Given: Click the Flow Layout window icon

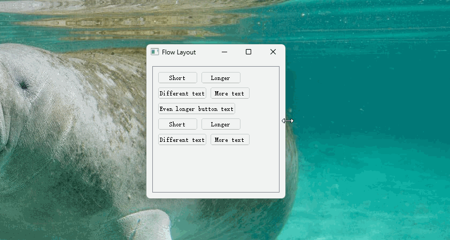Looking at the screenshot, I should tap(154, 52).
